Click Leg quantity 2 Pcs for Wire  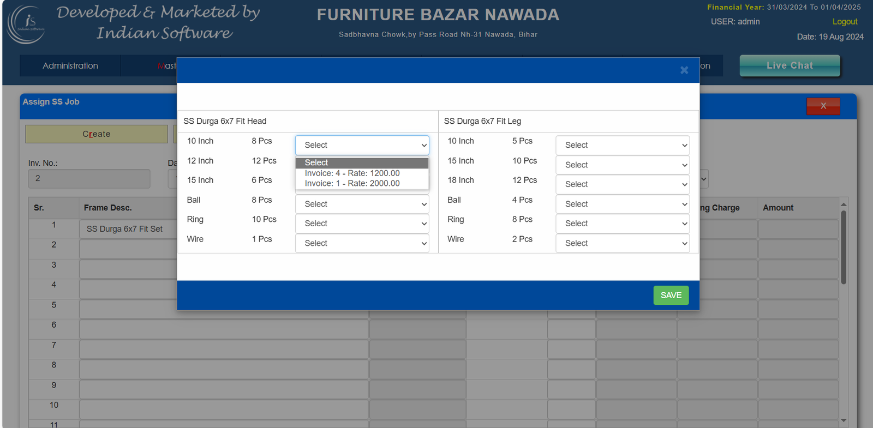coord(522,239)
